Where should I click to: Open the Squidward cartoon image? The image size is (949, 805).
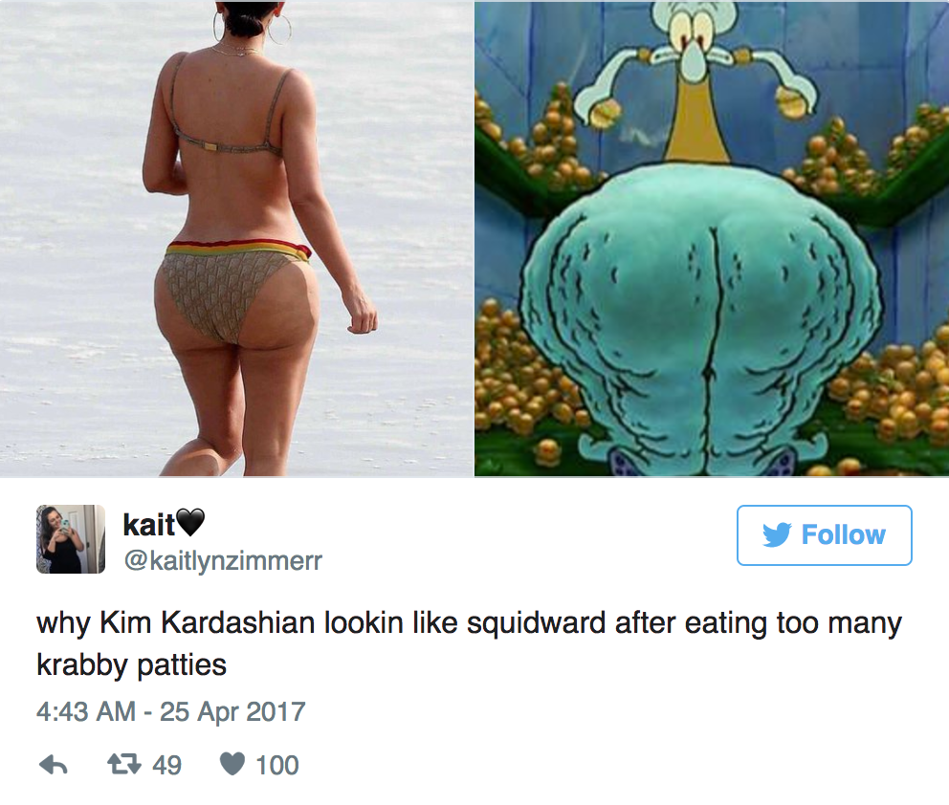click(712, 238)
